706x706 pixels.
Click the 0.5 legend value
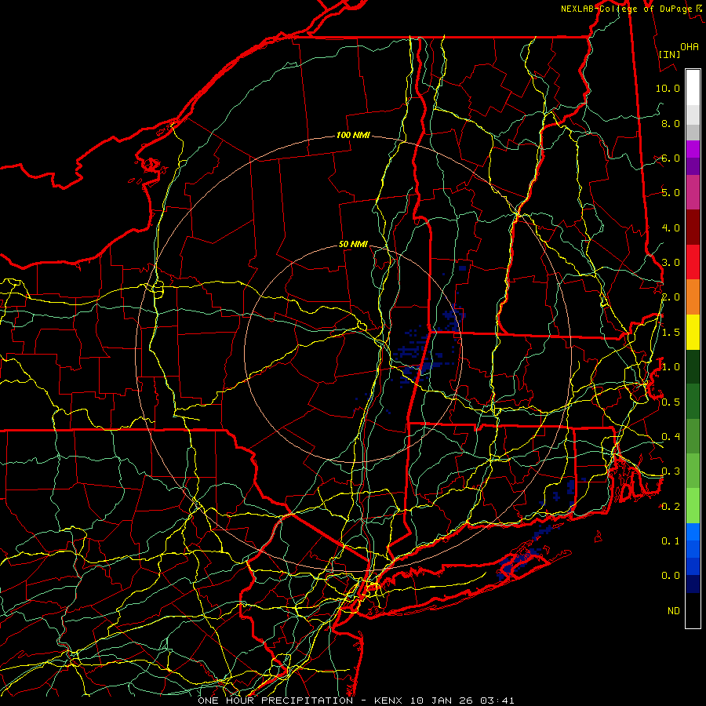(671, 402)
